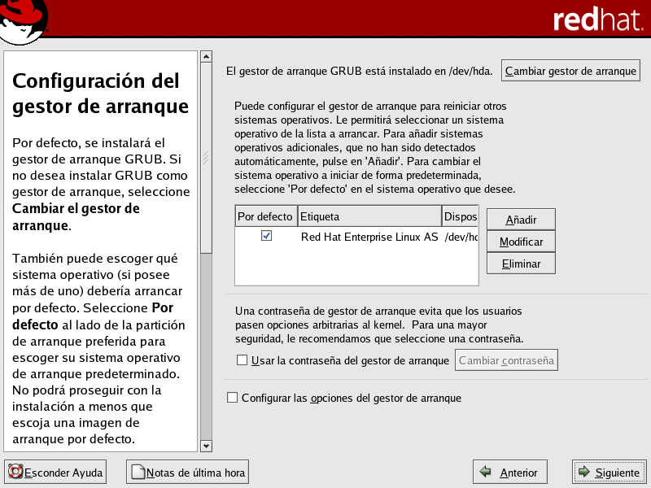651x488 pixels.
Task: Enable Usar la contraseña del gestor de arranque
Action: tap(242, 360)
